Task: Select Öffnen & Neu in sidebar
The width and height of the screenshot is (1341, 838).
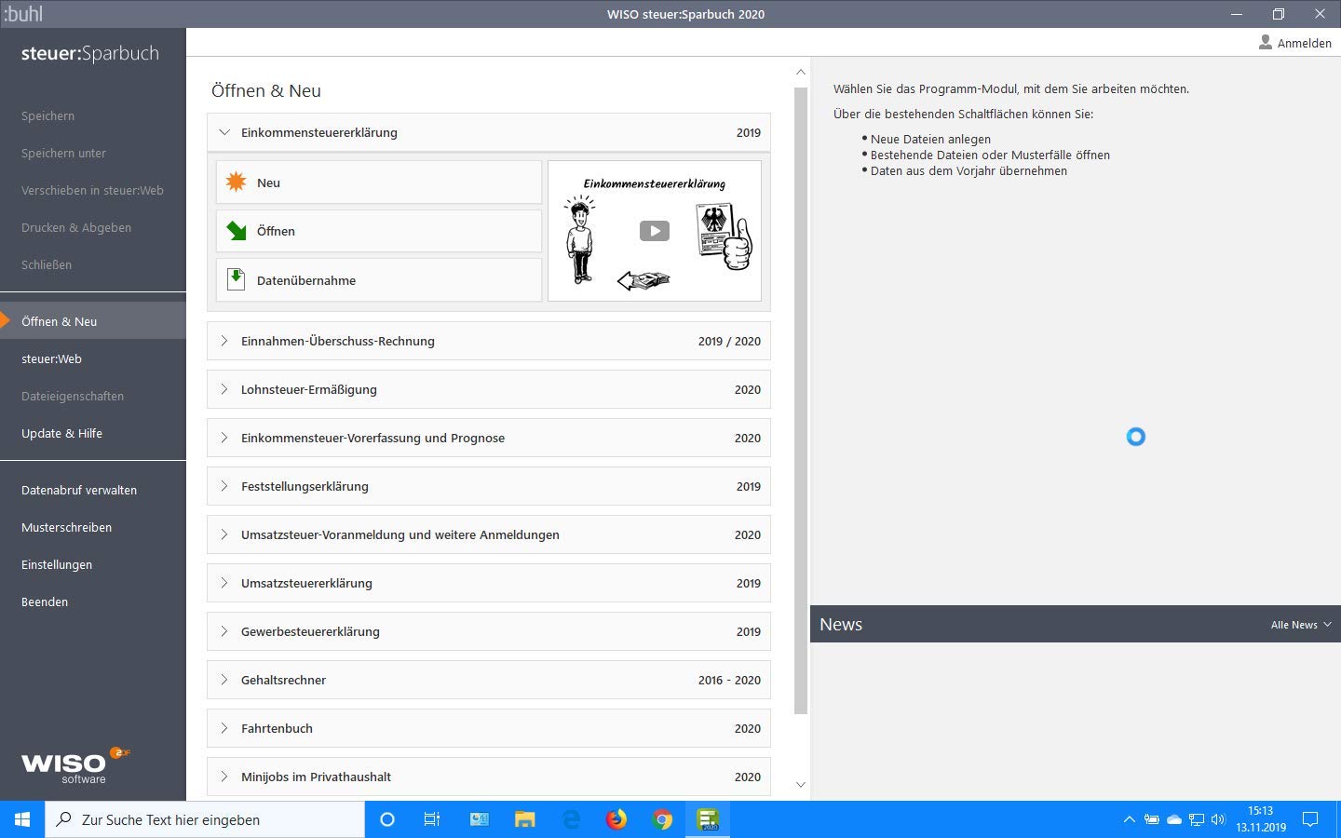Action: pyautogui.click(x=93, y=321)
